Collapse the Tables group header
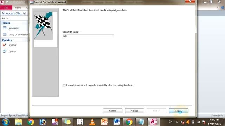 tap(14, 23)
